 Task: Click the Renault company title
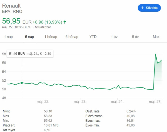click(11, 6)
